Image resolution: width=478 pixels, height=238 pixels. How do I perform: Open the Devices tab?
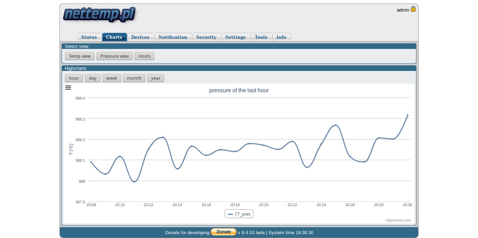[140, 37]
